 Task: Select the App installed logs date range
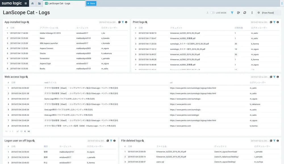pos(108,22)
